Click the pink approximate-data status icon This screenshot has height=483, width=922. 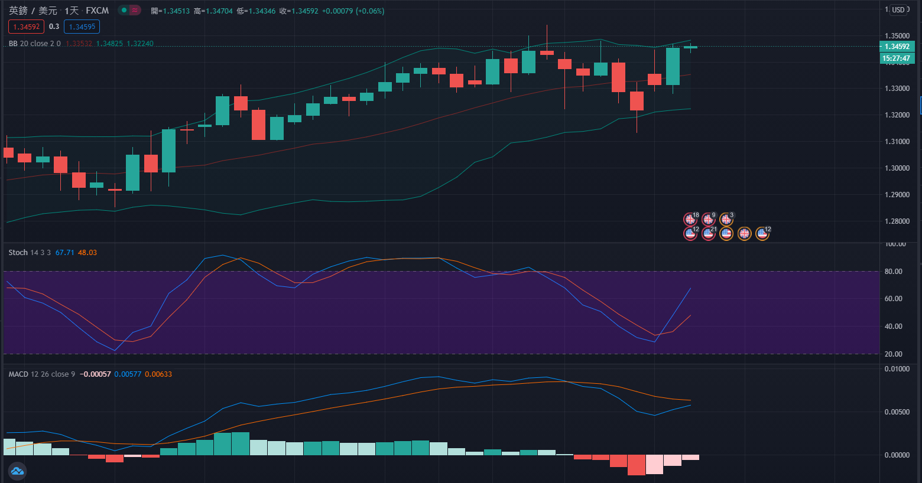(135, 11)
